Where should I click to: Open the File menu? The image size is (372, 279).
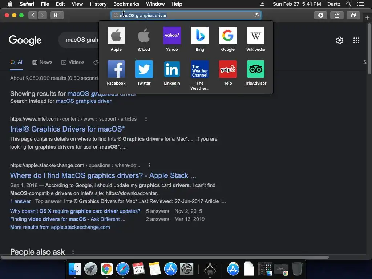(45, 4)
